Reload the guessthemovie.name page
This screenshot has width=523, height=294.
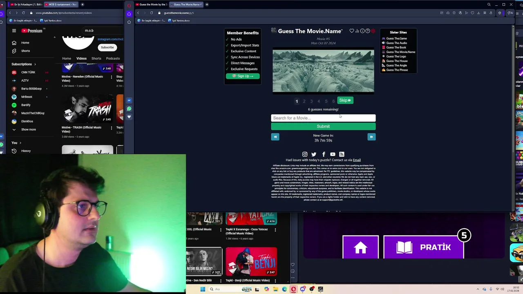pyautogui.click(x=152, y=13)
